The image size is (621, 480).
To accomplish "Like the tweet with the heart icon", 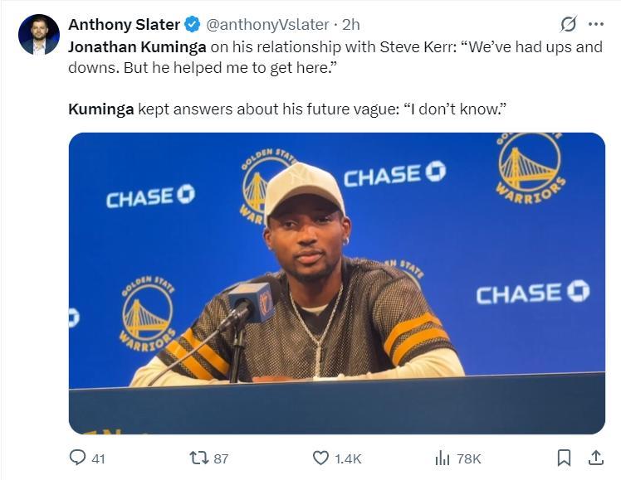I will point(320,458).
